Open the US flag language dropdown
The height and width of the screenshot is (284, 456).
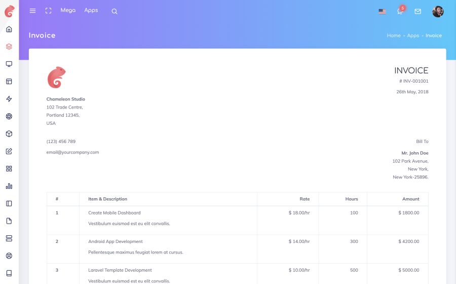pyautogui.click(x=382, y=11)
